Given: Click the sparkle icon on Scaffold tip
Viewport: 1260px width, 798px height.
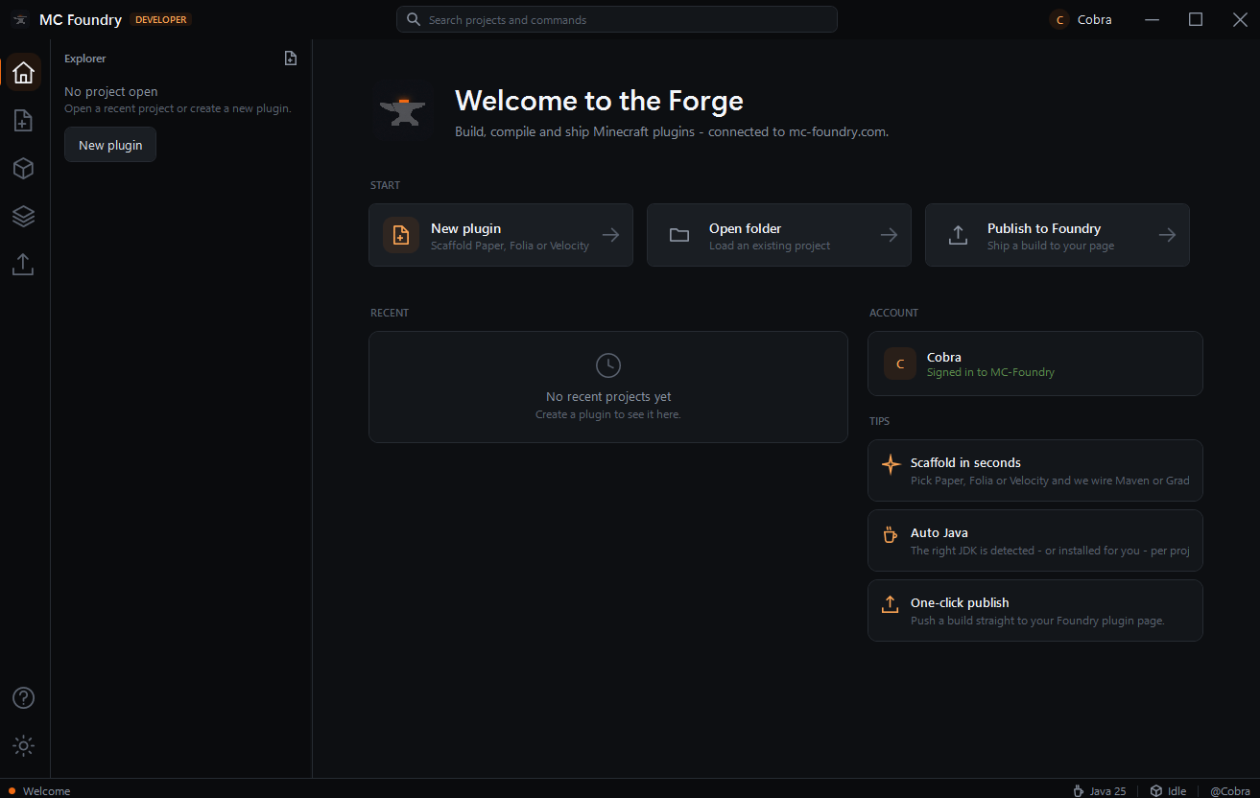Looking at the screenshot, I should [x=891, y=465].
